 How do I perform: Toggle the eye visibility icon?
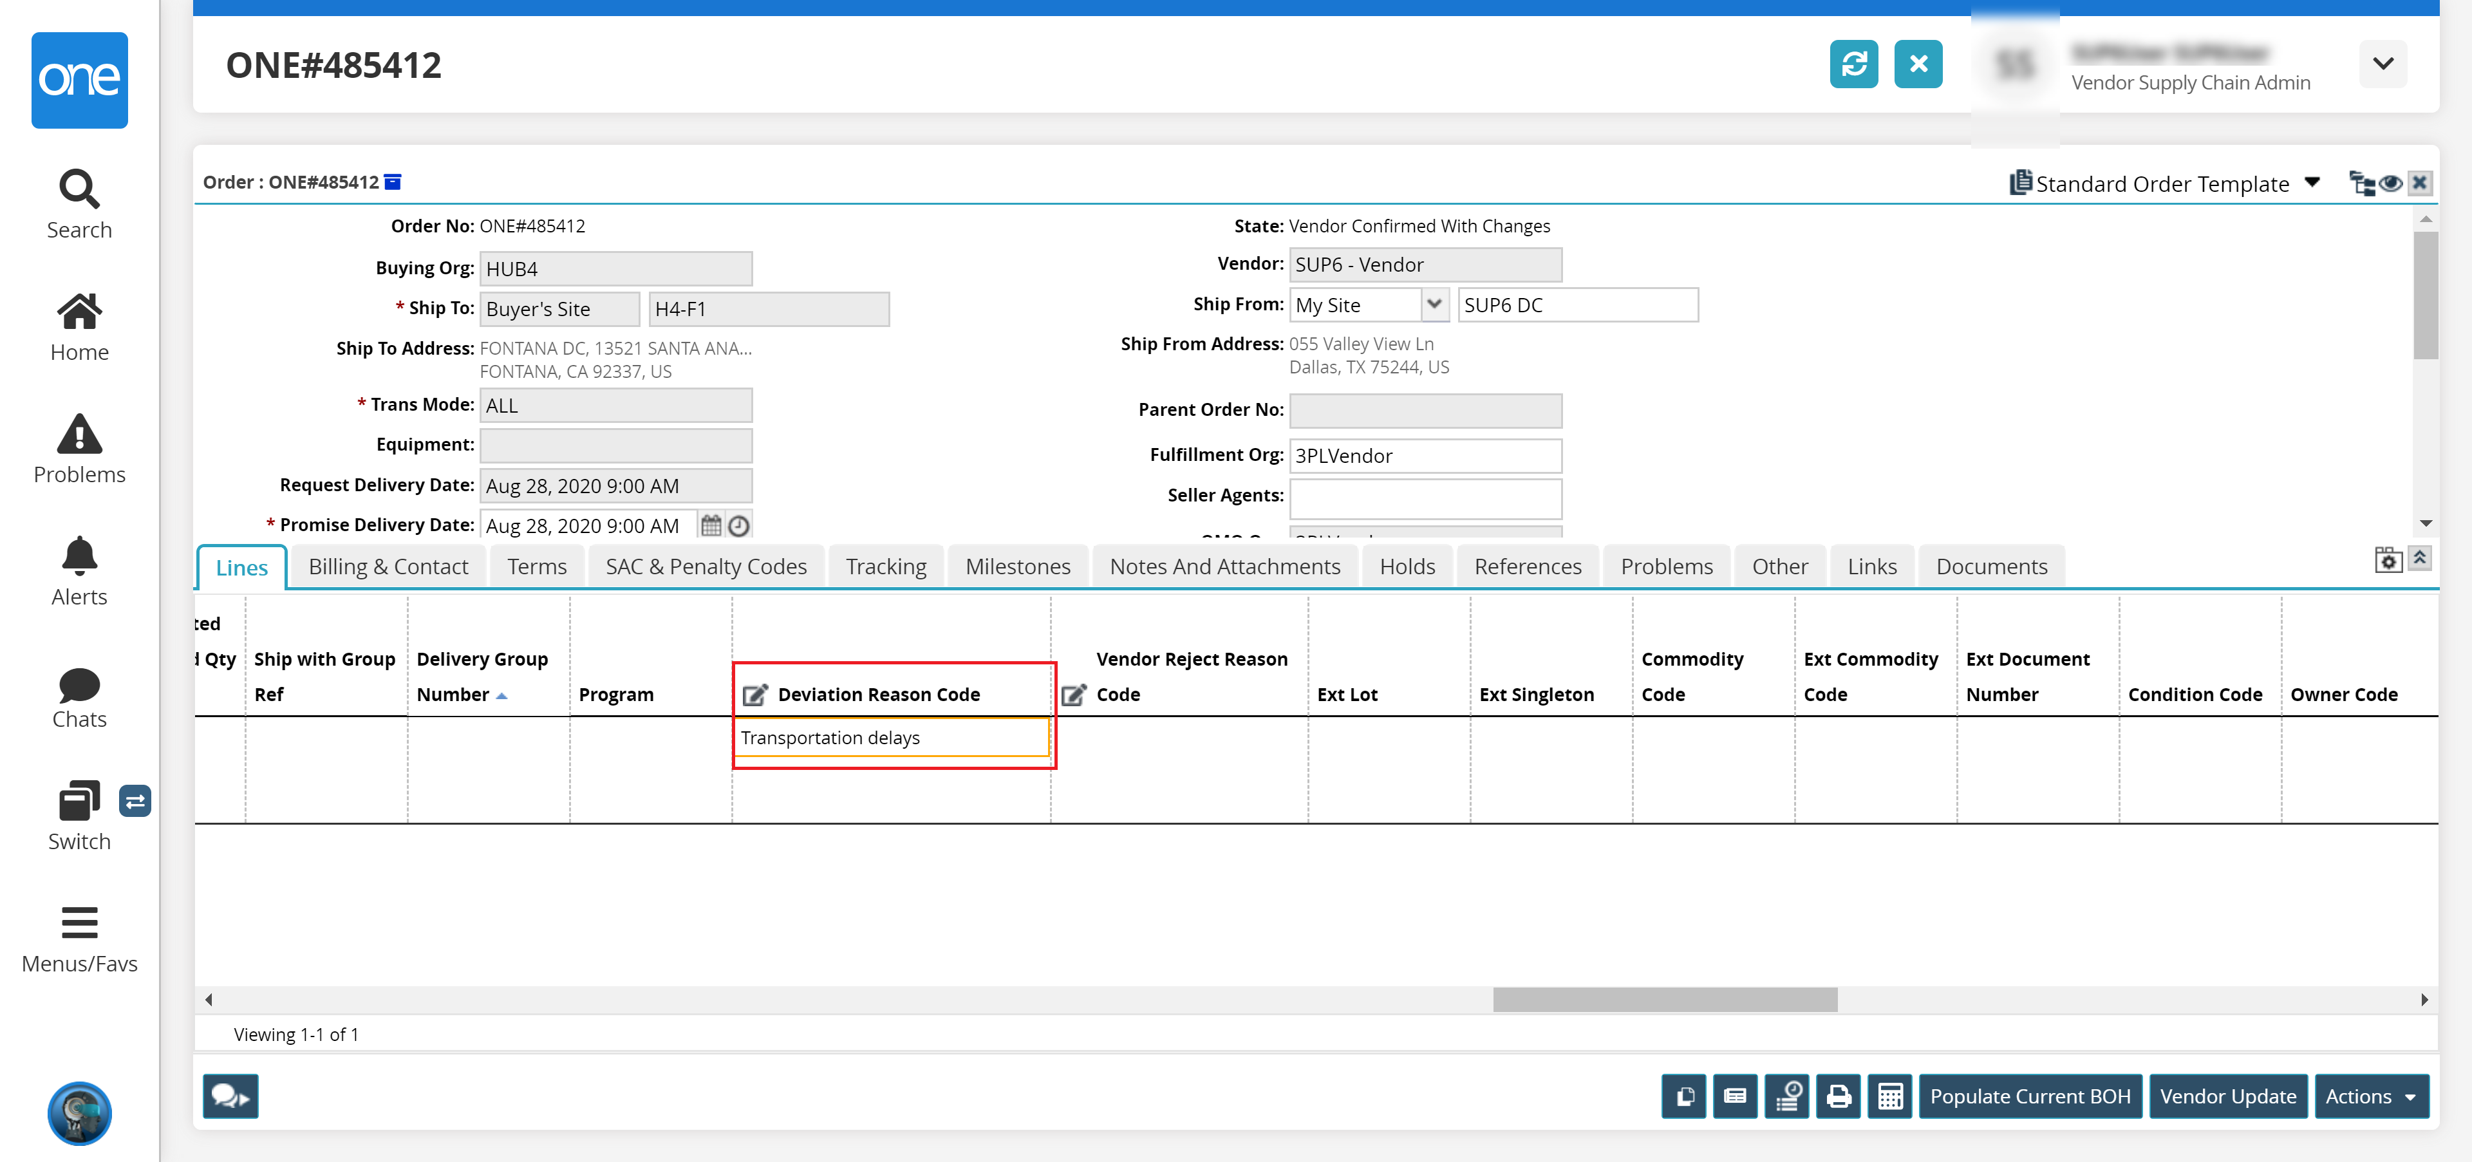(2390, 182)
